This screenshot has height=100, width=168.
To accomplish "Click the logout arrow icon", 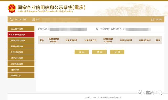I will [x=152, y=19].
